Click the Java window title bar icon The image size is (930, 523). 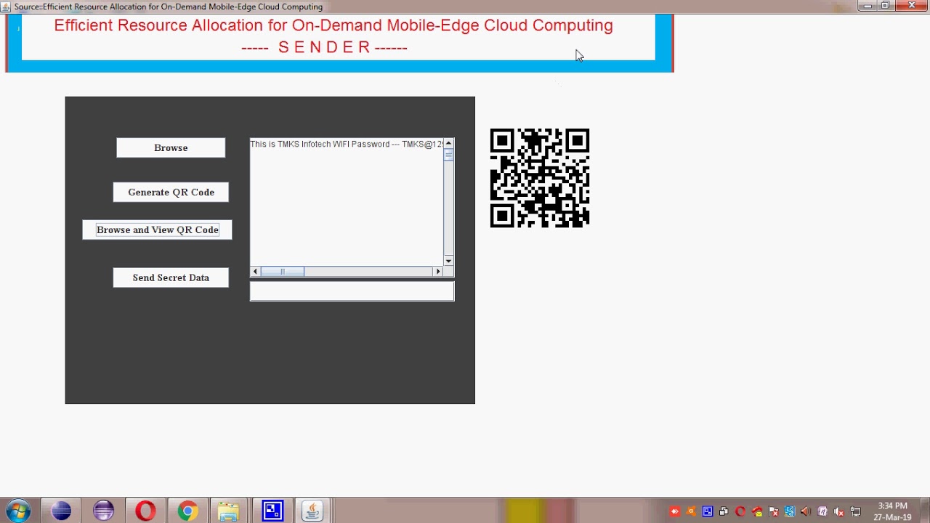pos(6,7)
